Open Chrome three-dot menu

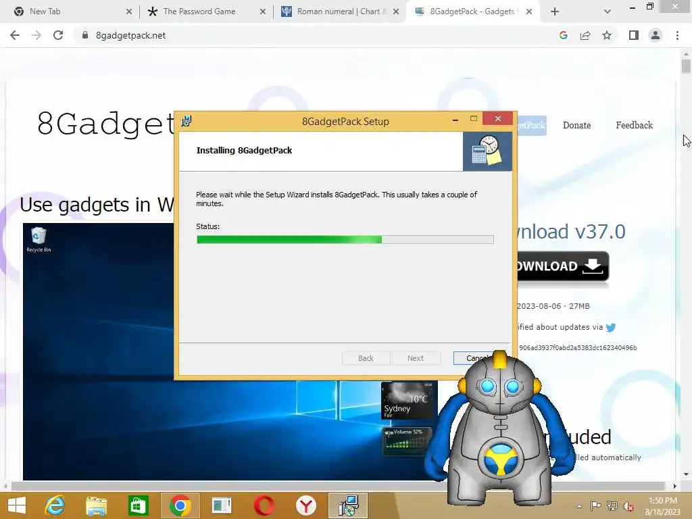click(x=677, y=35)
